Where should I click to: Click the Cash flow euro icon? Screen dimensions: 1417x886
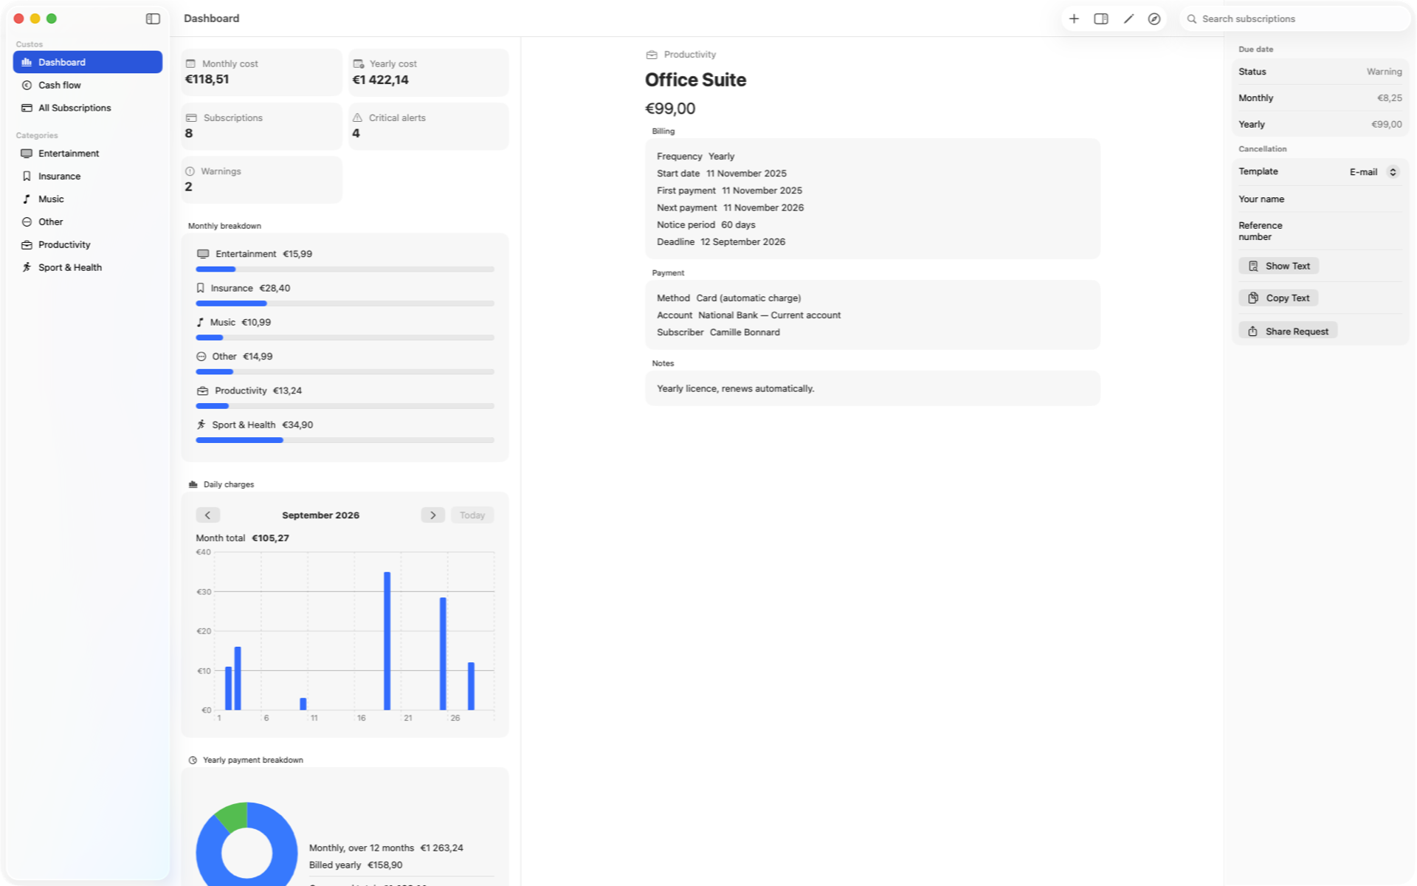[x=27, y=85]
